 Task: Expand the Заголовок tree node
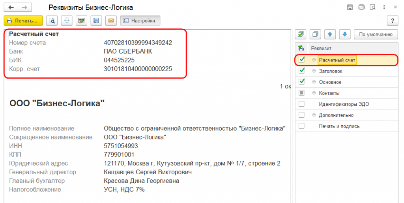[x=314, y=71]
